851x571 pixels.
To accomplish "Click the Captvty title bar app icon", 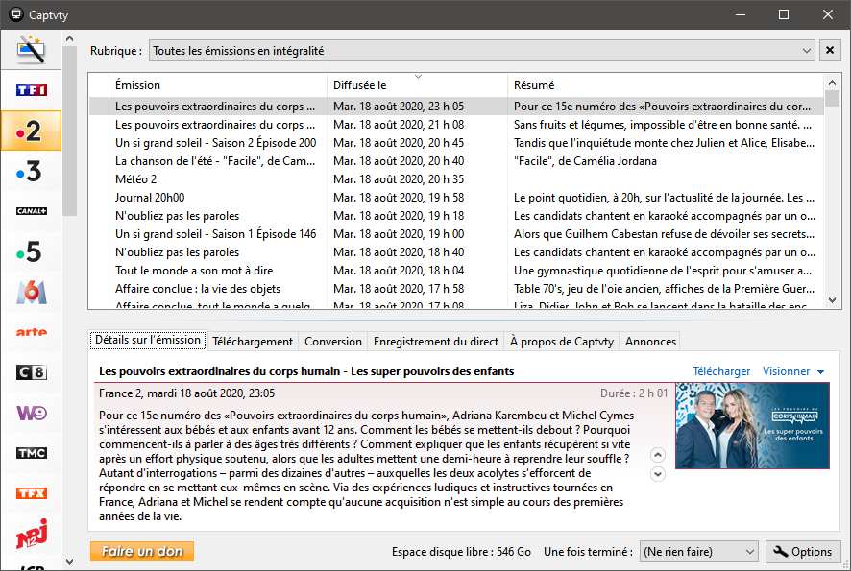I will 16,14.
